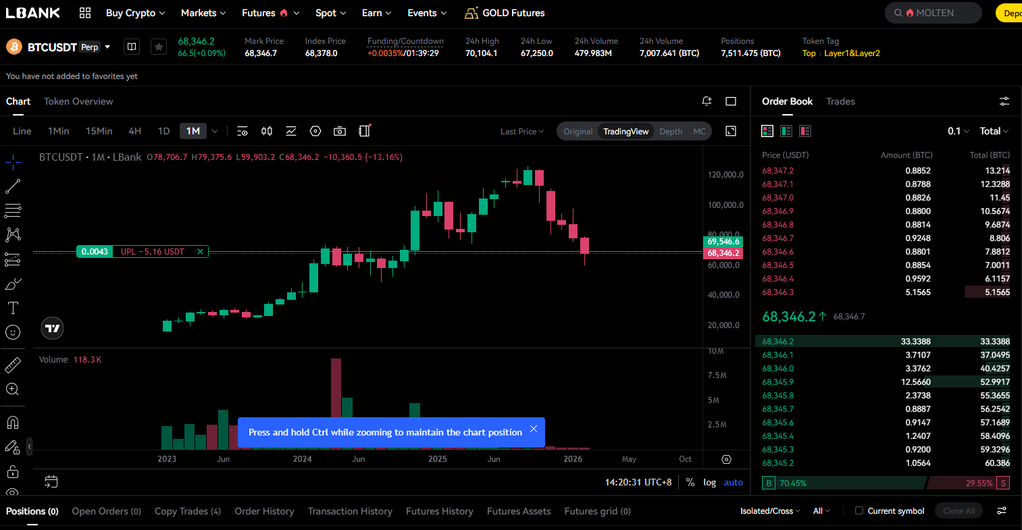View Futures Assets tab
The height and width of the screenshot is (530, 1022).
click(519, 511)
